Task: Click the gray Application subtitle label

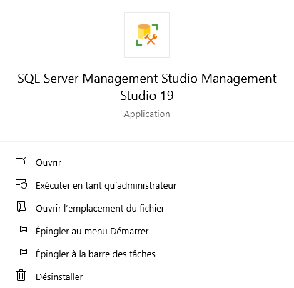Action: (x=147, y=114)
